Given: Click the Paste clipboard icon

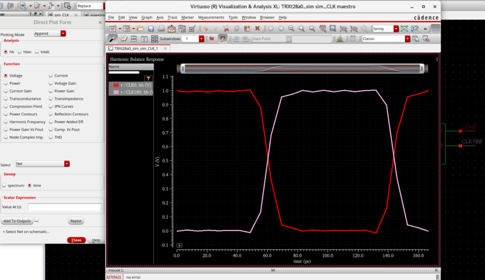Looking at the screenshot, I should (247, 29).
